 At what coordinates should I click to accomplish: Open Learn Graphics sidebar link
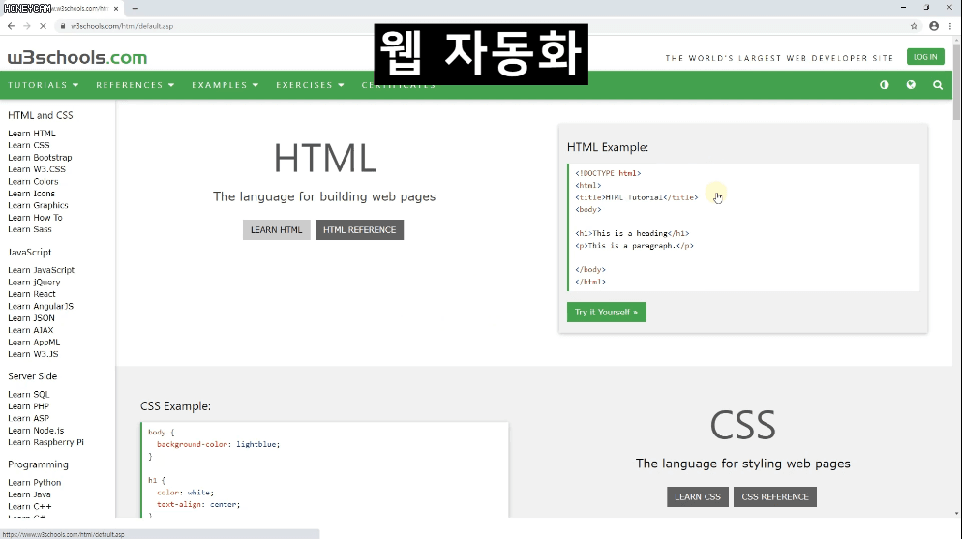(x=38, y=205)
